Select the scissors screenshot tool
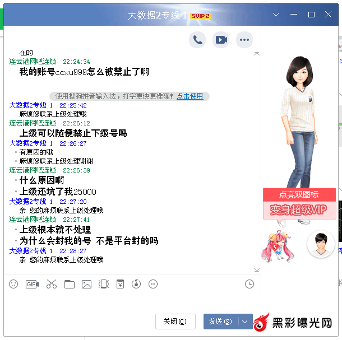Image resolution: width=342 pixels, height=340 pixels. [52, 284]
